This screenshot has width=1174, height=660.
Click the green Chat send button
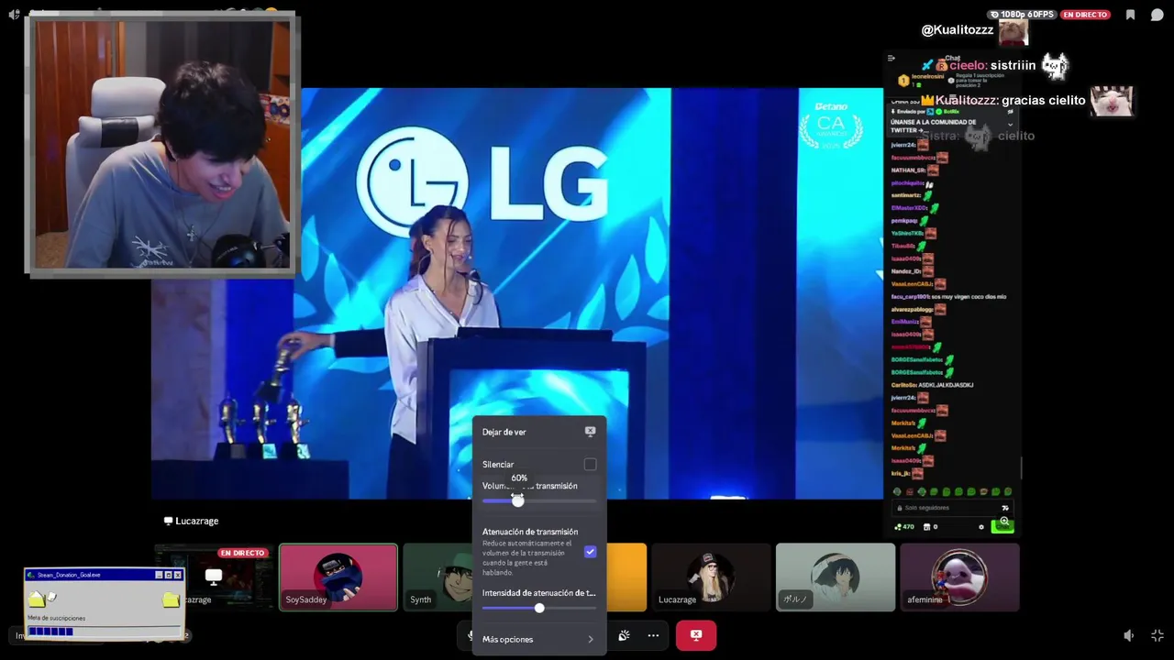pyautogui.click(x=1003, y=526)
